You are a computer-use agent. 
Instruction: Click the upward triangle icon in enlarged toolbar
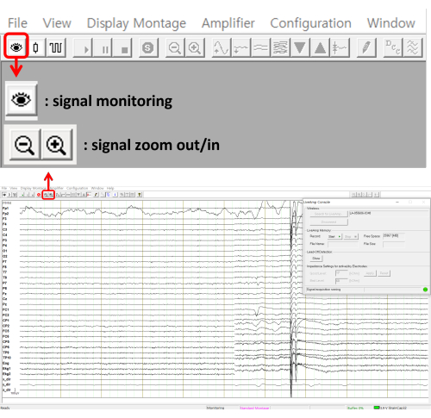320,47
